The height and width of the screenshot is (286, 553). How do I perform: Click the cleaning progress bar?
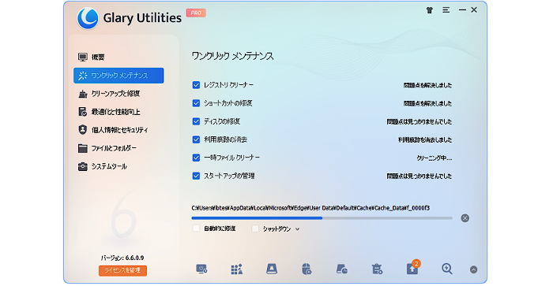pyautogui.click(x=322, y=218)
